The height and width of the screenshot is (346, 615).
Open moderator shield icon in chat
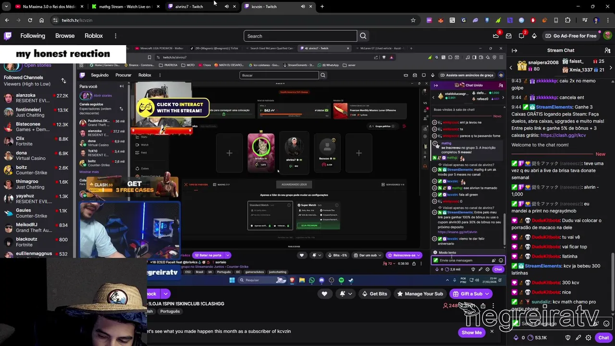[x=568, y=338]
